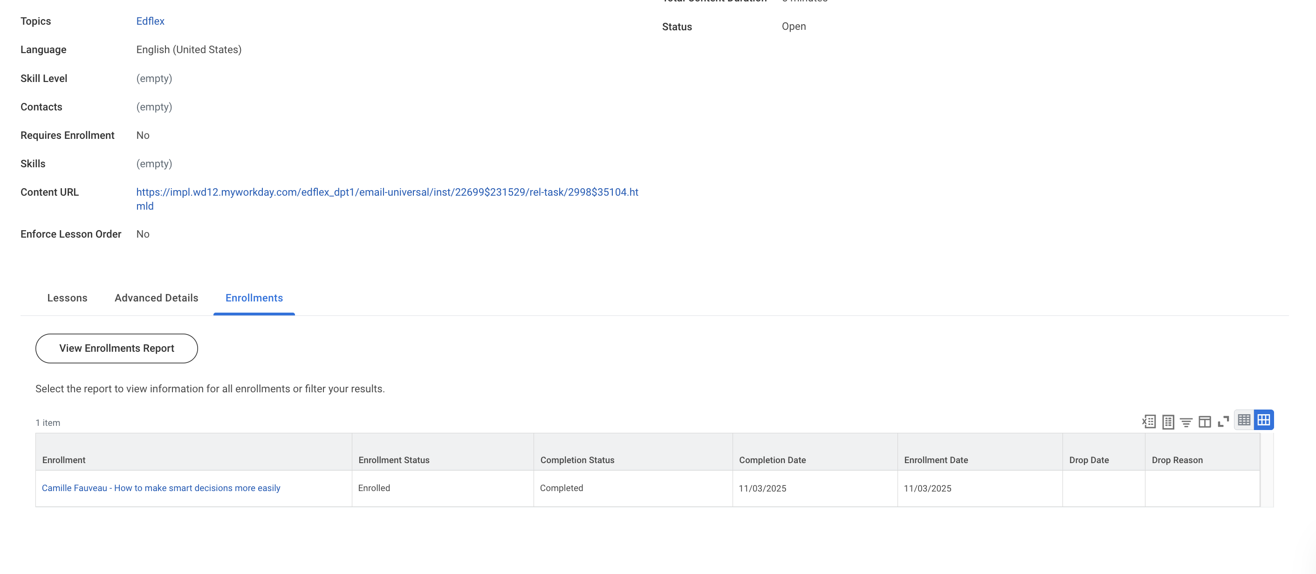Open the table filter icon
The image size is (1316, 574).
tap(1186, 422)
